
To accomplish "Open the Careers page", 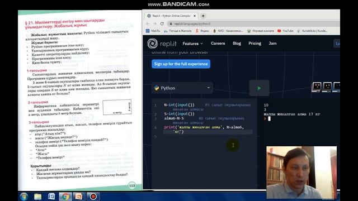I will click(x=218, y=44).
